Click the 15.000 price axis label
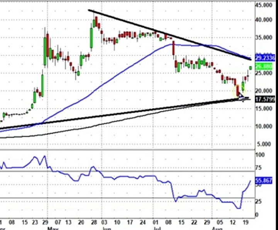 pos(264,108)
